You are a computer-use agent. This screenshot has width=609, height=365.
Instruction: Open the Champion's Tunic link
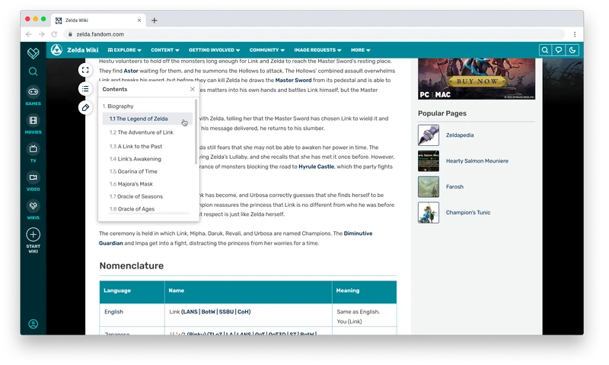(x=468, y=213)
